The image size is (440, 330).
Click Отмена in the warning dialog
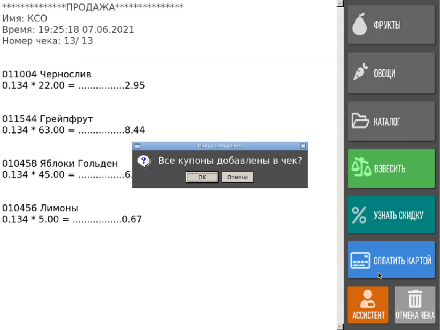pyautogui.click(x=237, y=177)
